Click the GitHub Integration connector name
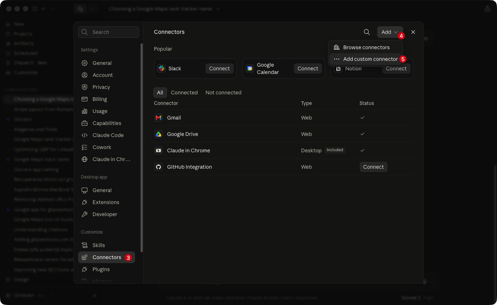 190,167
